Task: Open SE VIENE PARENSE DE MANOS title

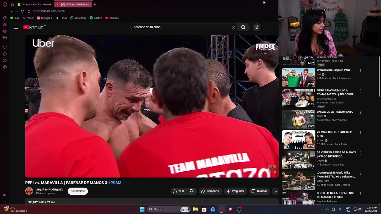Action: tap(336, 154)
